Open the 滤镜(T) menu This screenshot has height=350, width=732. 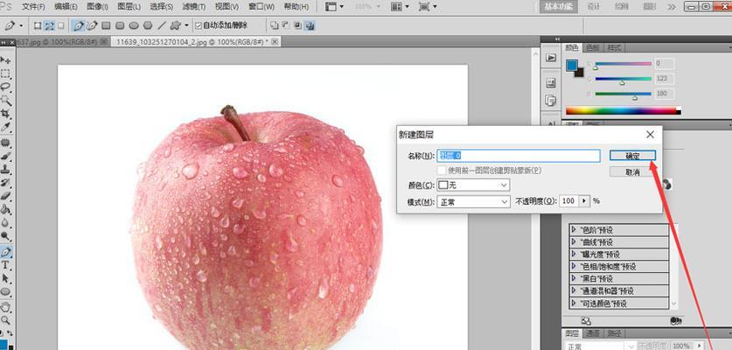coord(194,7)
